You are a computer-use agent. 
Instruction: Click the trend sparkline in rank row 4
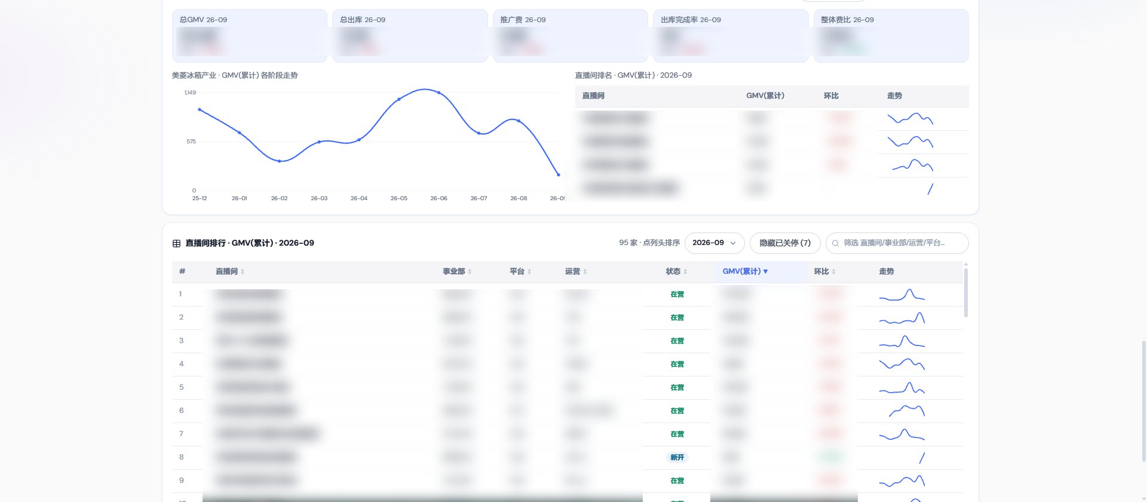point(902,364)
